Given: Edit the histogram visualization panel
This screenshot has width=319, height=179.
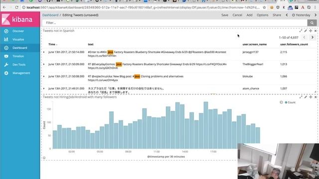Looking at the screenshot, I should pos(306,97).
